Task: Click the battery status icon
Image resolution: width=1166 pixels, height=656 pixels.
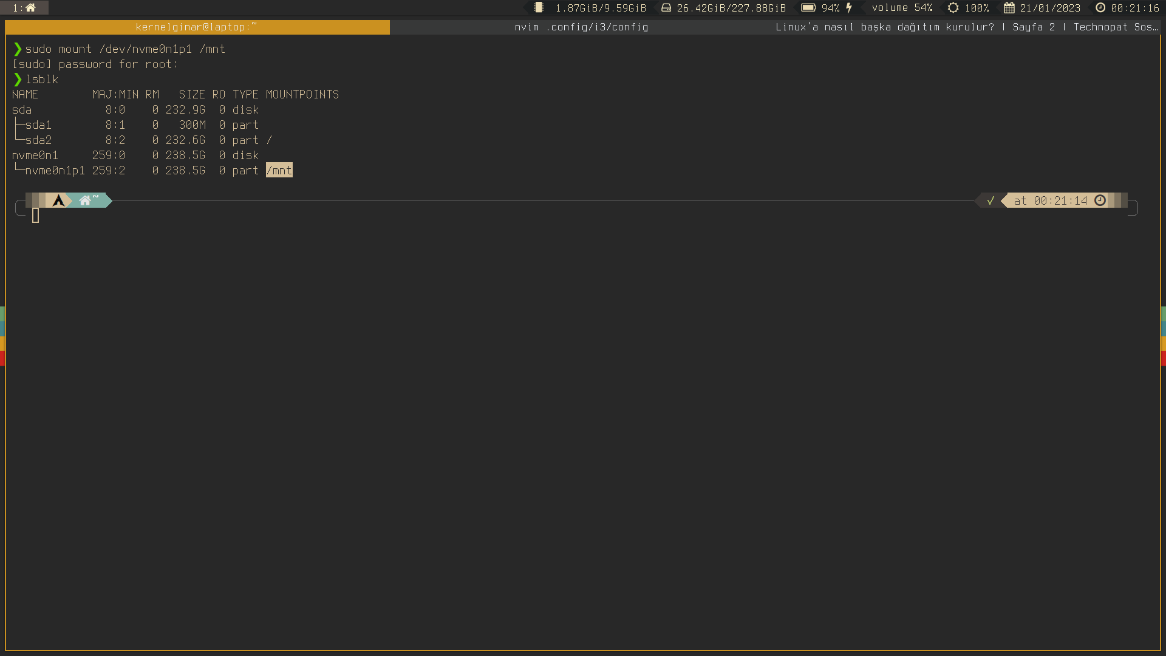Action: pyautogui.click(x=808, y=8)
